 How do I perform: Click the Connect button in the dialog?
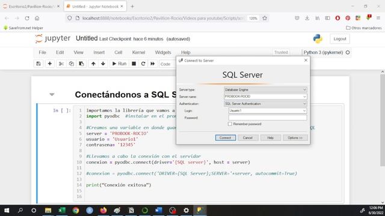click(226, 137)
